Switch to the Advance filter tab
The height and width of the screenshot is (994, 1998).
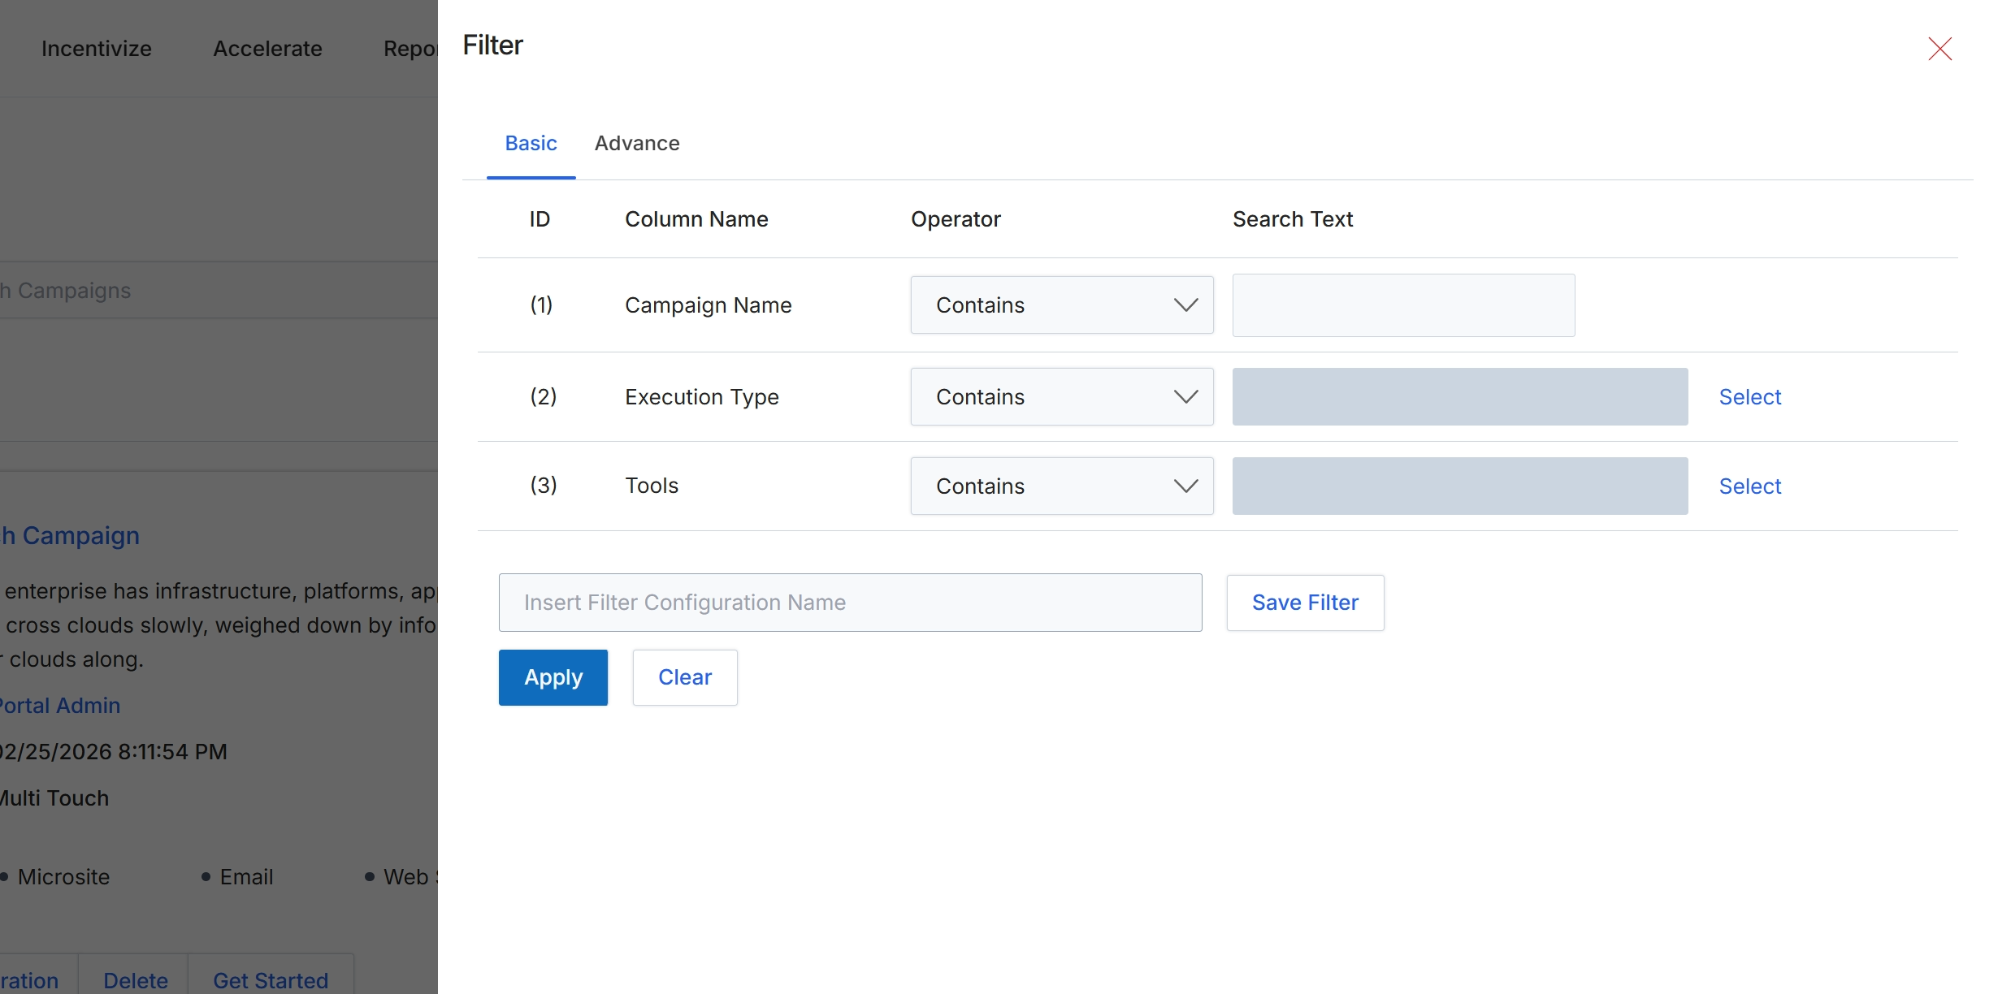click(637, 143)
